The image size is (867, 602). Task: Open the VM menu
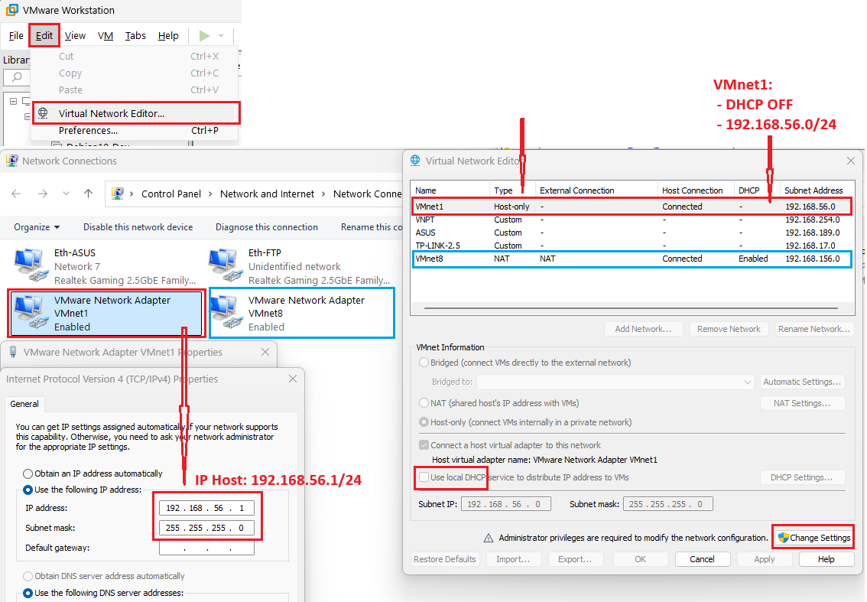[x=106, y=35]
